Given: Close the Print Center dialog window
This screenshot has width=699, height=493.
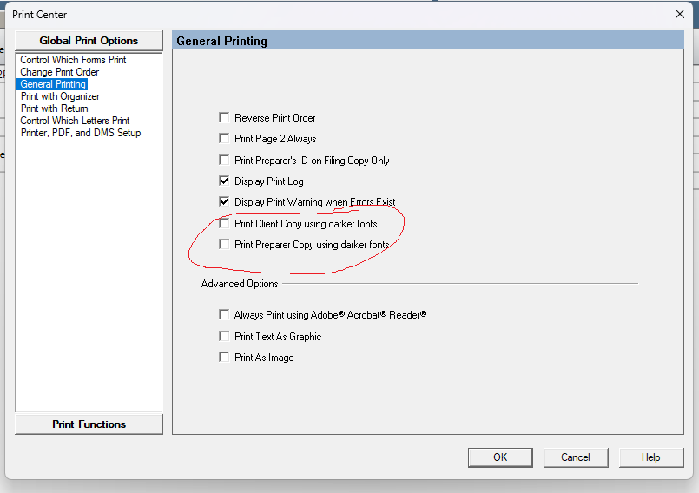Looking at the screenshot, I should coord(680,14).
